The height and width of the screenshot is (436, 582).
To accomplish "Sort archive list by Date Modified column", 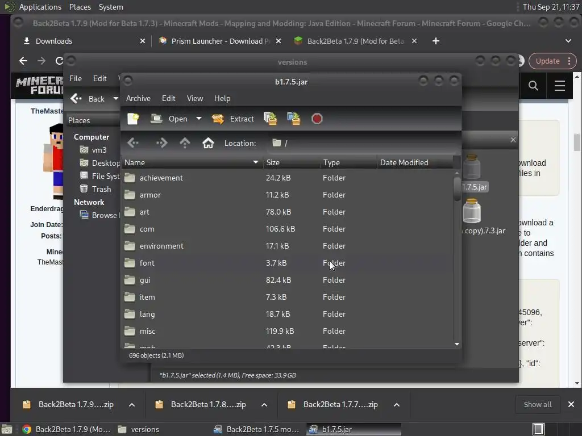I will [x=415, y=162].
